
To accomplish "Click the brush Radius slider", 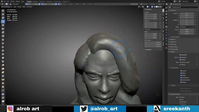I will [x=32, y=4].
